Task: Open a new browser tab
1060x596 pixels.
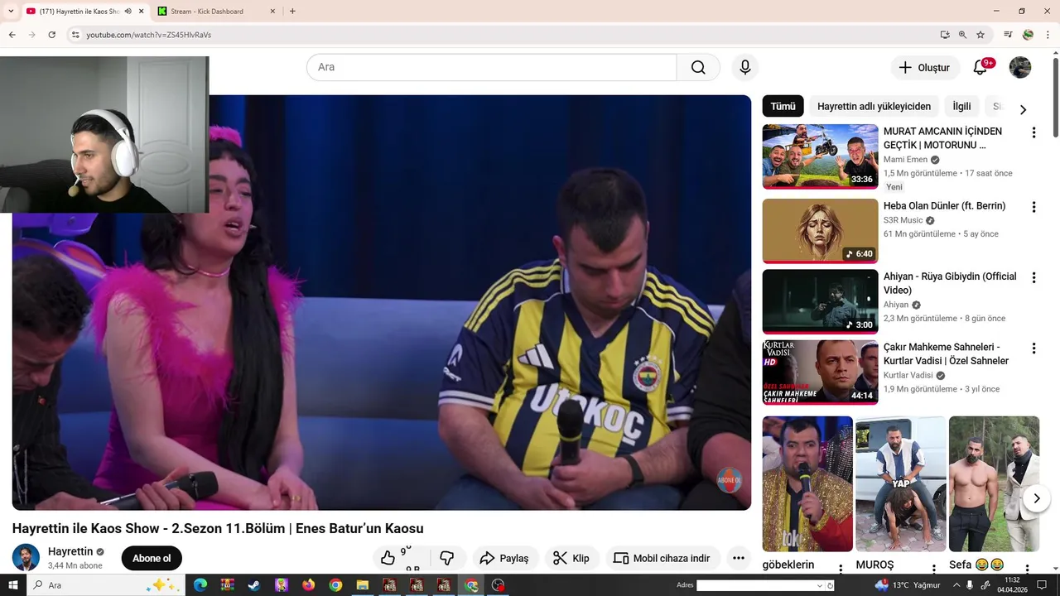Action: (292, 12)
